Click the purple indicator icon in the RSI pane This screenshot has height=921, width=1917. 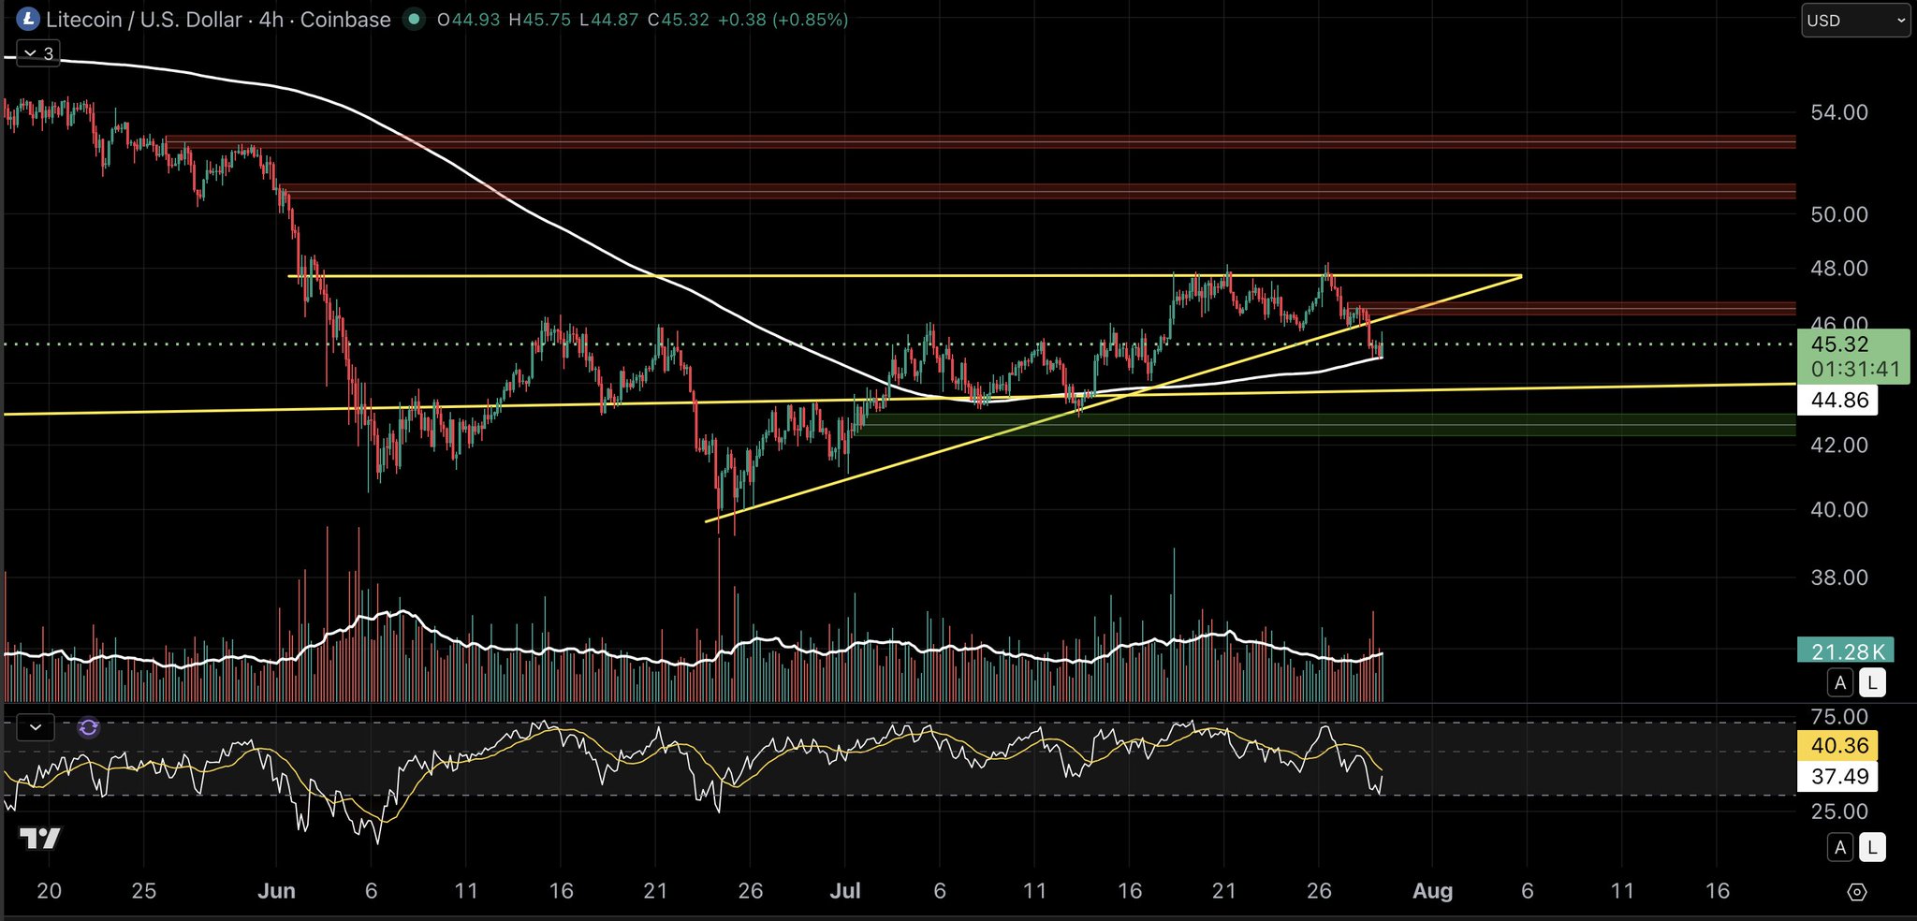pos(88,727)
